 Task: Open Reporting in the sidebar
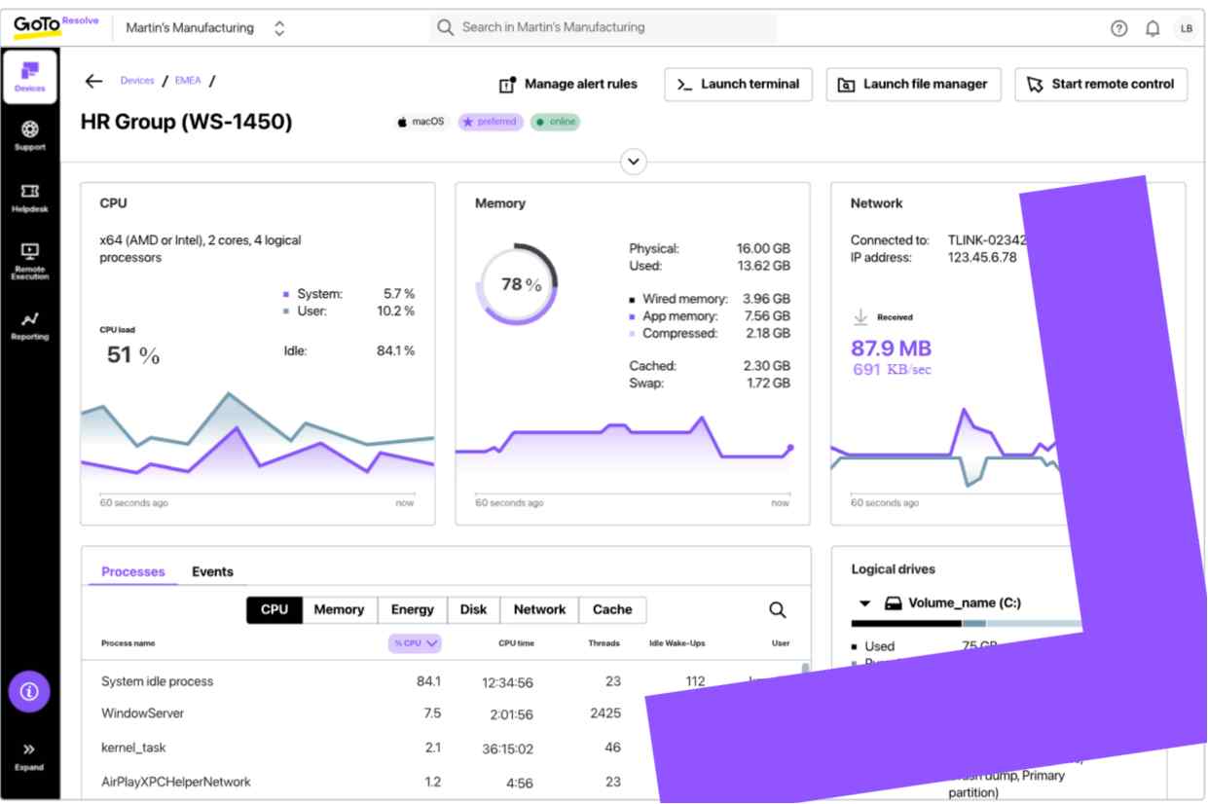click(x=29, y=324)
